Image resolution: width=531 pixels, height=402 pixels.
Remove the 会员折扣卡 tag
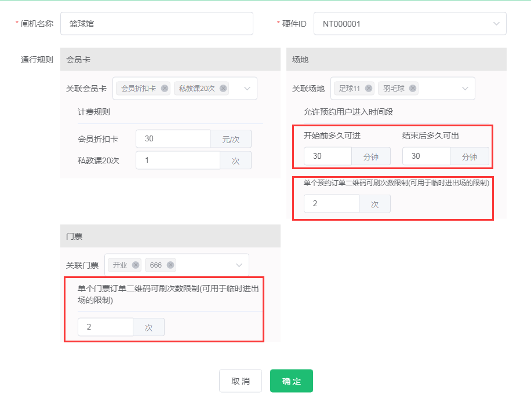point(165,89)
